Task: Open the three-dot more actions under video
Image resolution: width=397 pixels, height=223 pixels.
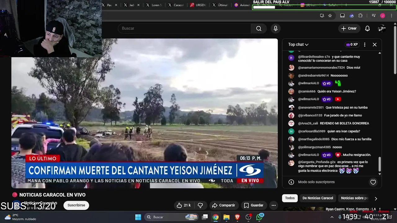Action: (x=274, y=205)
